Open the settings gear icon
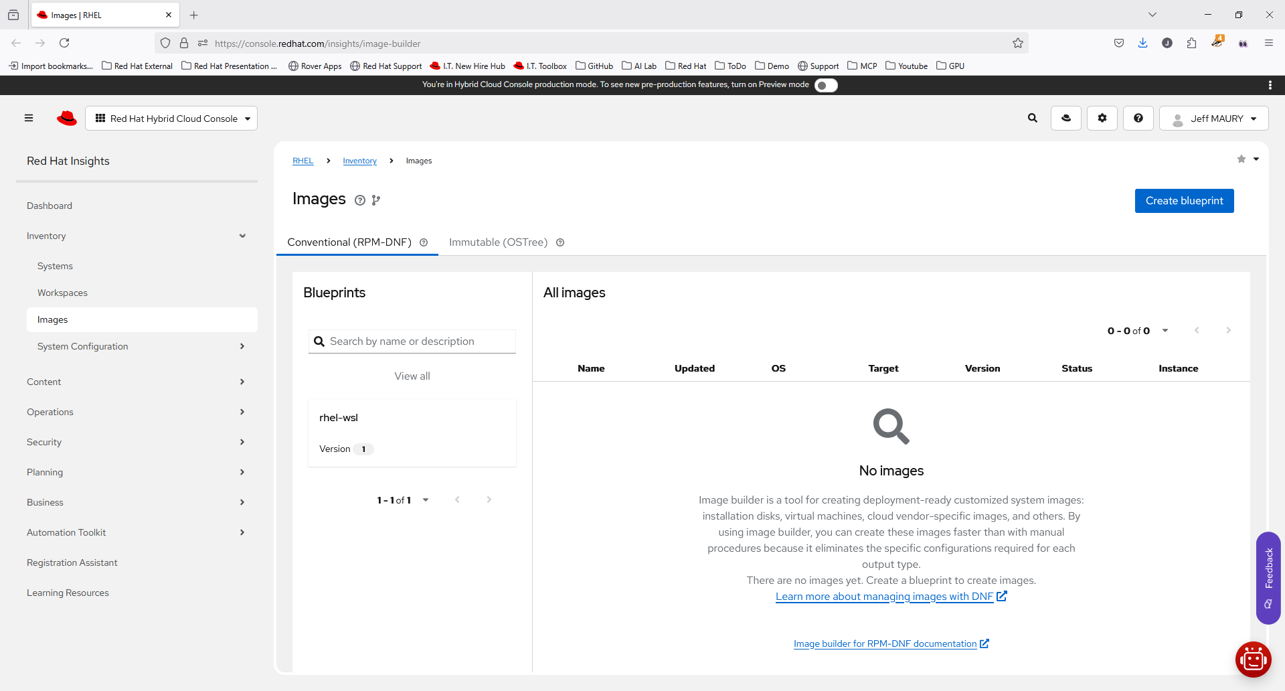Screen dimensions: 1285x691 (x=1102, y=119)
